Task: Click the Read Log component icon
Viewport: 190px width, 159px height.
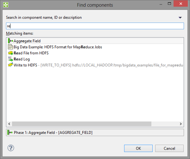Action: (x=10, y=59)
